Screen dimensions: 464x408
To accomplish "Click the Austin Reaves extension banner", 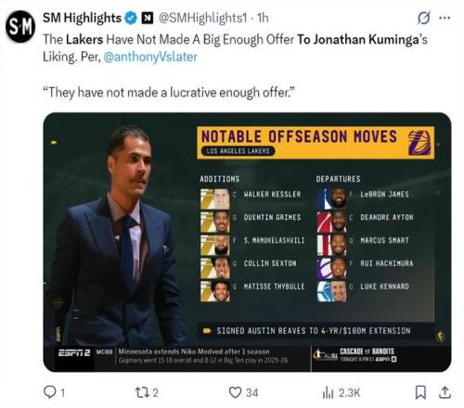I will point(315,331).
